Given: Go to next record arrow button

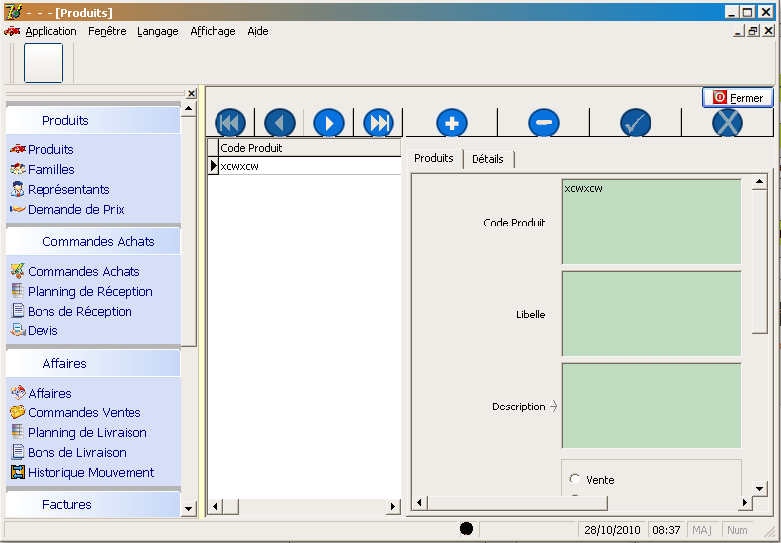Looking at the screenshot, I should 329,123.
